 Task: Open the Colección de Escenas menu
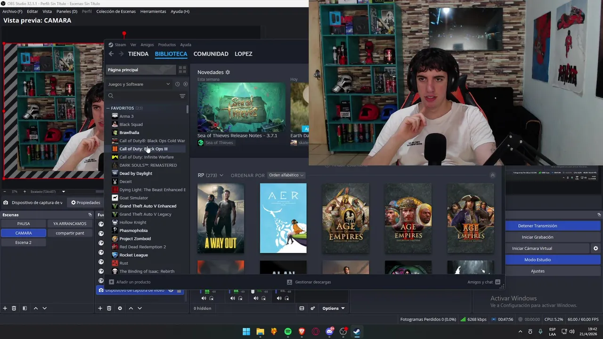click(116, 11)
